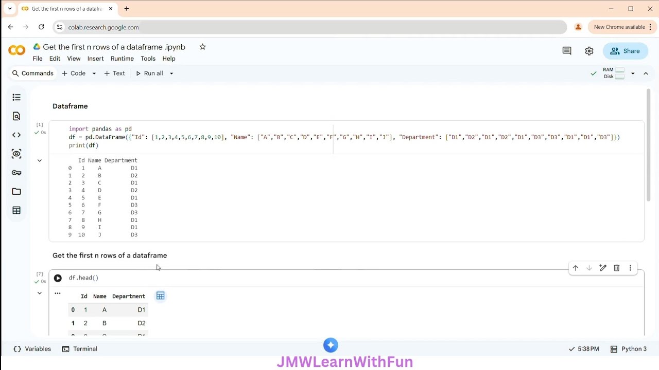This screenshot has width=659, height=370.
Task: Move the cell up
Action: tap(576, 268)
